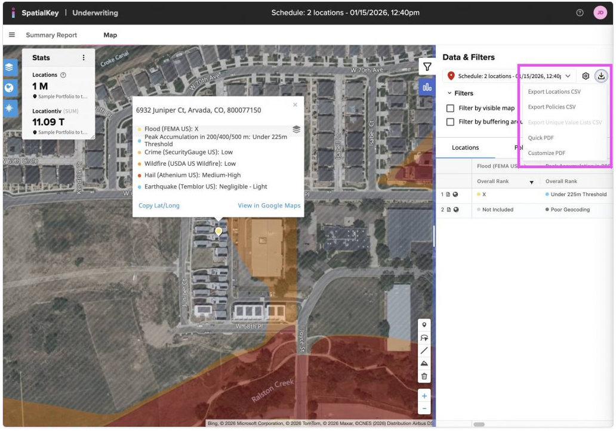
Task: Zoom in the map with plus button
Action: 424,396
